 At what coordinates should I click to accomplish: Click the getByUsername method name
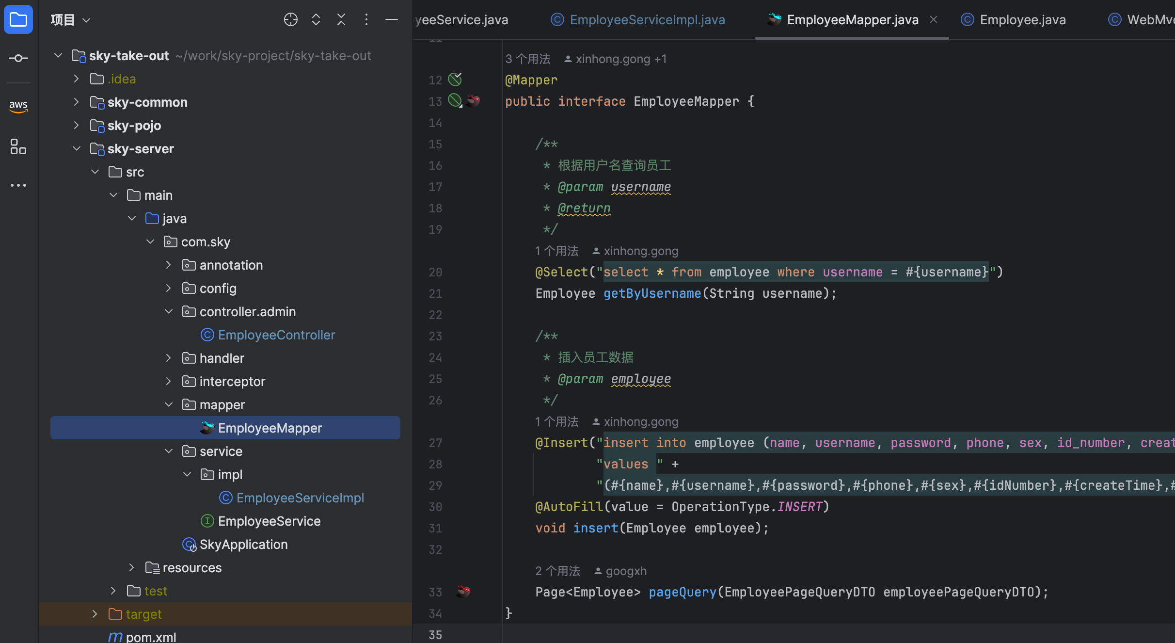click(652, 293)
